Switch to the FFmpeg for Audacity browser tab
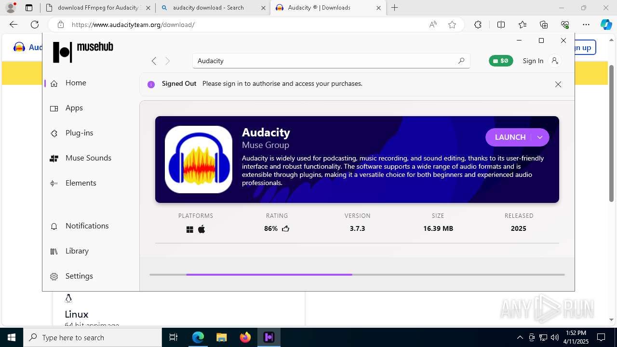 [97, 8]
